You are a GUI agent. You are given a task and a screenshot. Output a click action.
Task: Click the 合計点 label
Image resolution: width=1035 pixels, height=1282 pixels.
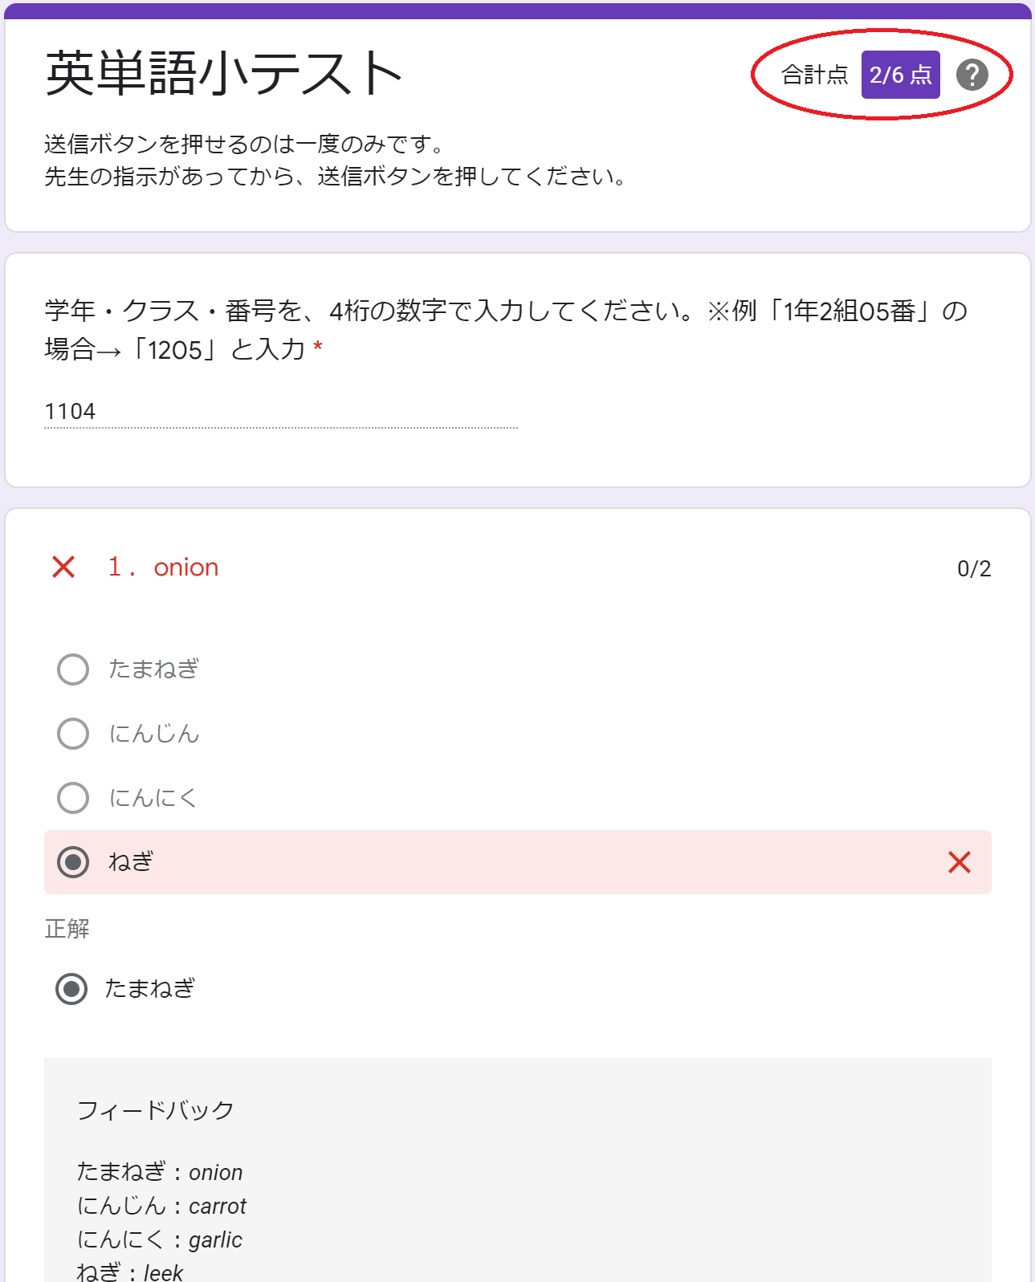pyautogui.click(x=815, y=75)
